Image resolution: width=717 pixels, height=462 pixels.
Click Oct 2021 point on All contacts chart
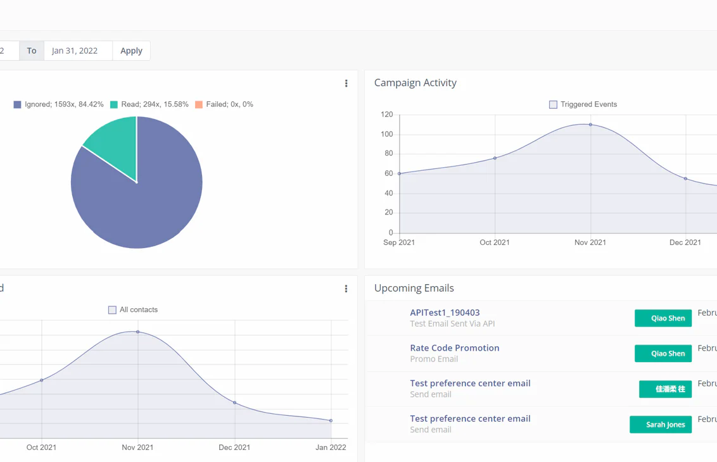click(42, 380)
